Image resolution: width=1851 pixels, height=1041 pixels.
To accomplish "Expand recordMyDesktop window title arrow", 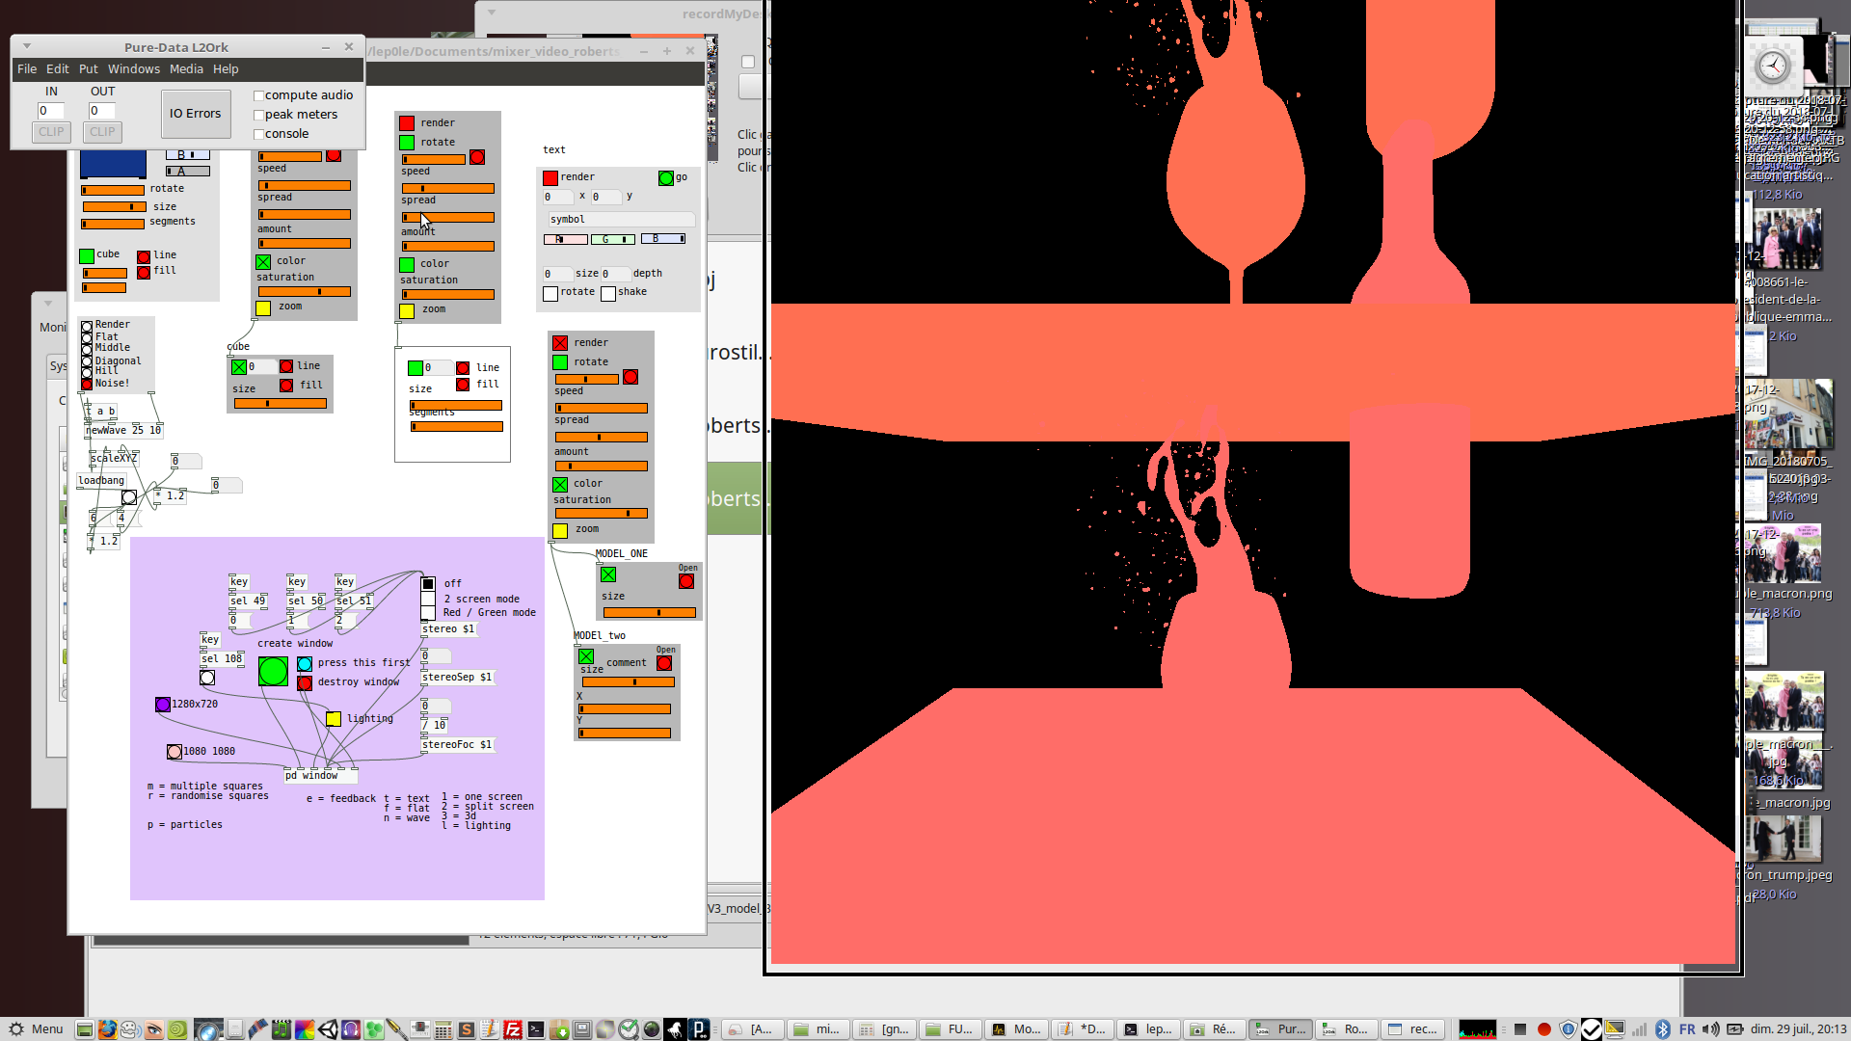I will click(491, 13).
